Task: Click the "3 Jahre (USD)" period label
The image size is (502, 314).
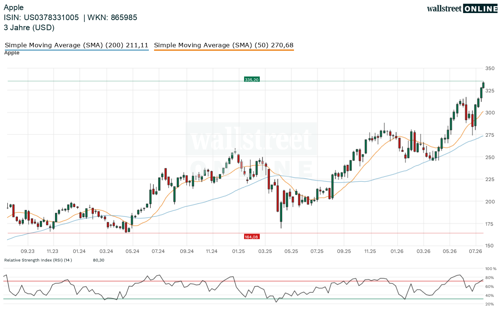Action: (29, 28)
